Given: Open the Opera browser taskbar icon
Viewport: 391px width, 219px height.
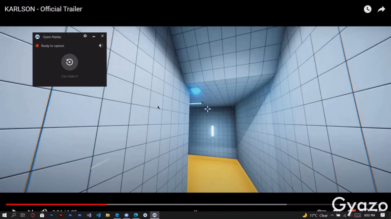Looking at the screenshot, I should [x=33, y=215].
